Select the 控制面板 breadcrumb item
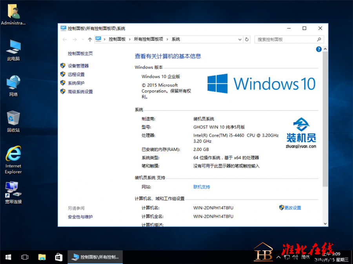Screen dimensions: 353x264 (x=117, y=39)
